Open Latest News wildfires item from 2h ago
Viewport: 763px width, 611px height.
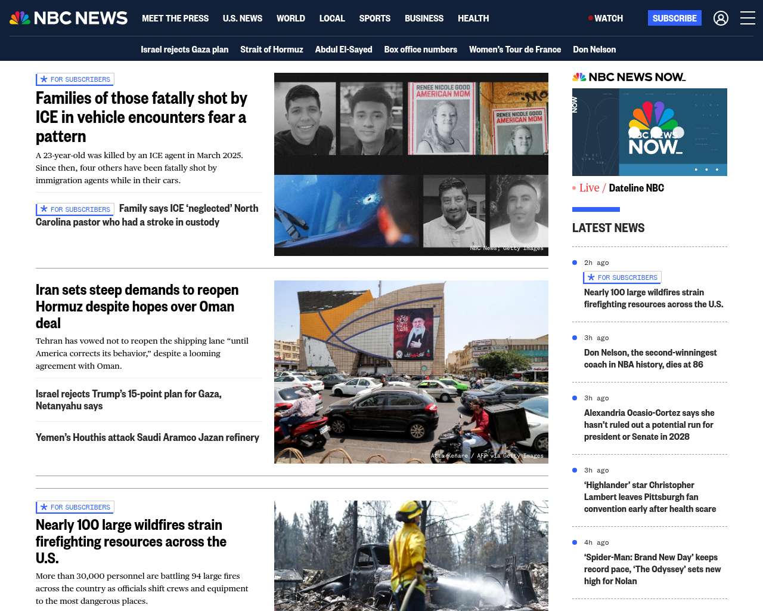pyautogui.click(x=654, y=298)
